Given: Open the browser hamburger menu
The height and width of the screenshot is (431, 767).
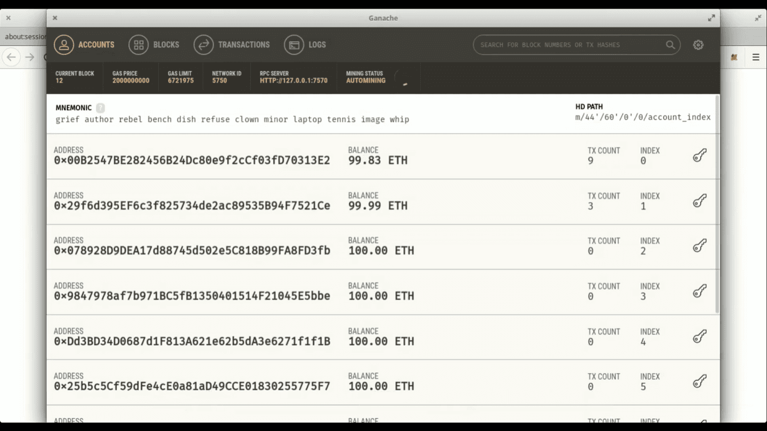Looking at the screenshot, I should tap(755, 57).
